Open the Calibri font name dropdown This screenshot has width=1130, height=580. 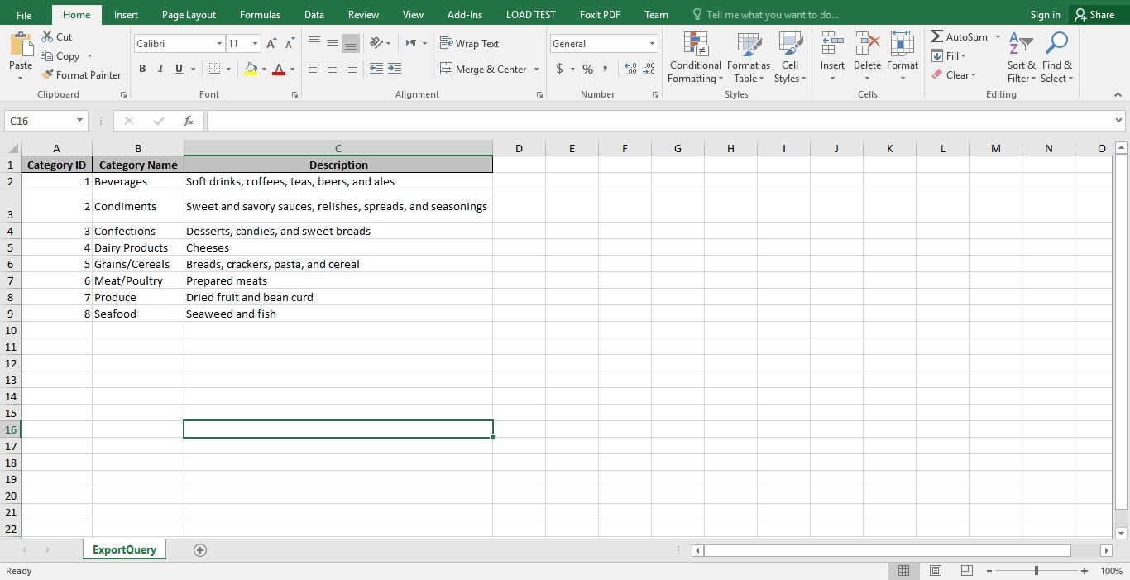(219, 44)
